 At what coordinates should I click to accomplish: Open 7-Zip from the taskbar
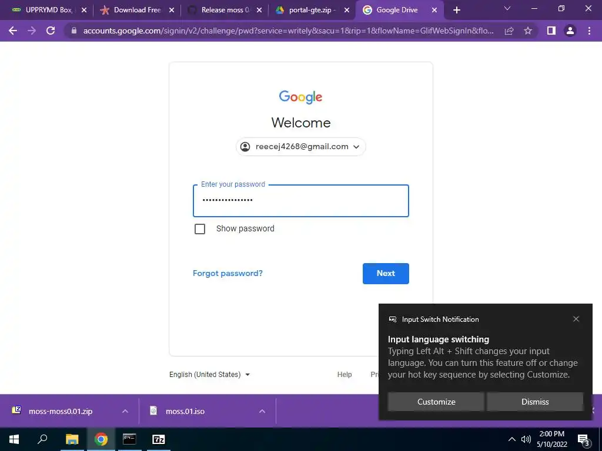pos(159,439)
